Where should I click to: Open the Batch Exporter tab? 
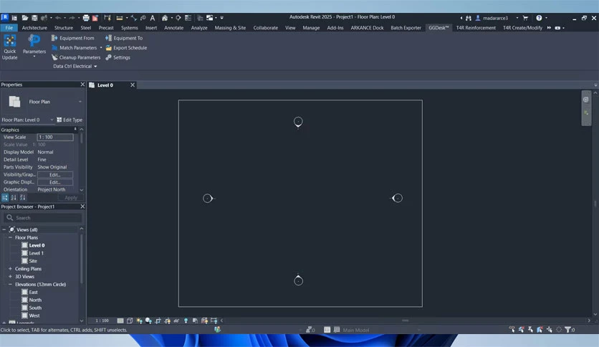406,27
